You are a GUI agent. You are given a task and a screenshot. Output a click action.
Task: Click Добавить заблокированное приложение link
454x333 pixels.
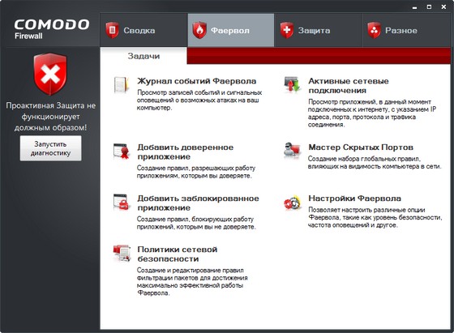(198, 203)
